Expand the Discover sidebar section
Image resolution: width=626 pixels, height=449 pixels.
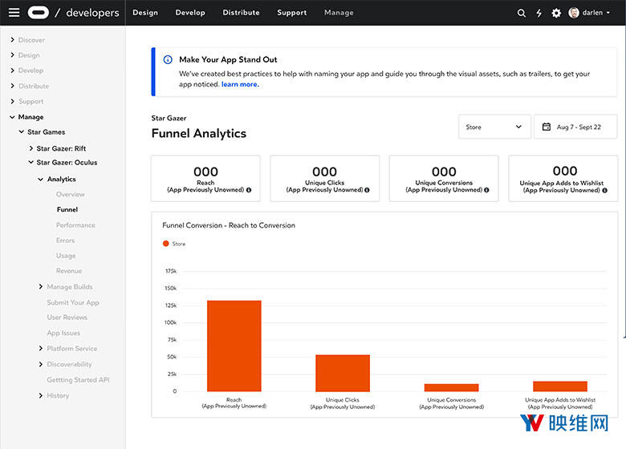coord(13,40)
